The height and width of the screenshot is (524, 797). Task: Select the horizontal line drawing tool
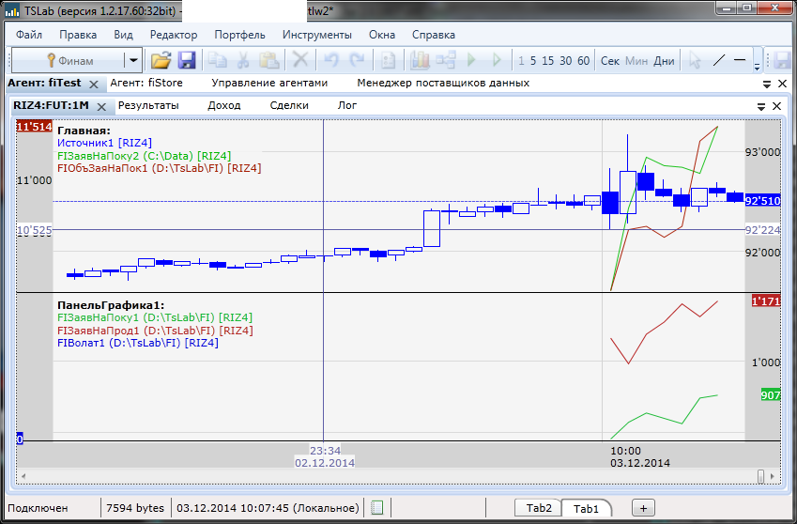point(741,61)
